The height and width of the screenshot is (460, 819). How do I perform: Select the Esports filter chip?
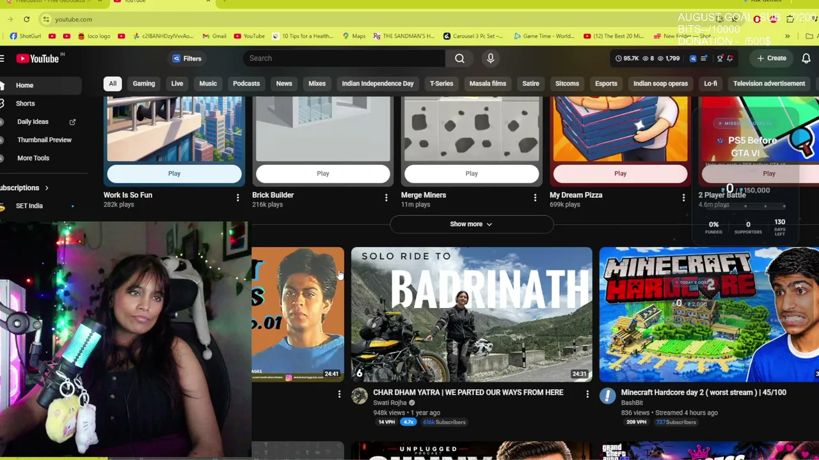(x=606, y=84)
